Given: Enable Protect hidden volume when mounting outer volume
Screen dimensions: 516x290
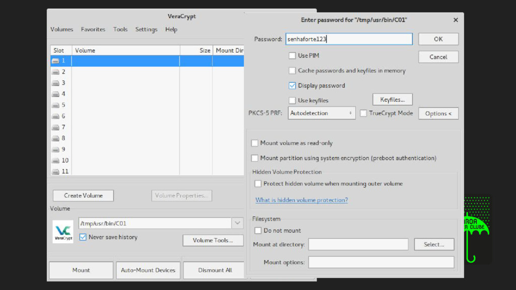Looking at the screenshot, I should pyautogui.click(x=258, y=184).
